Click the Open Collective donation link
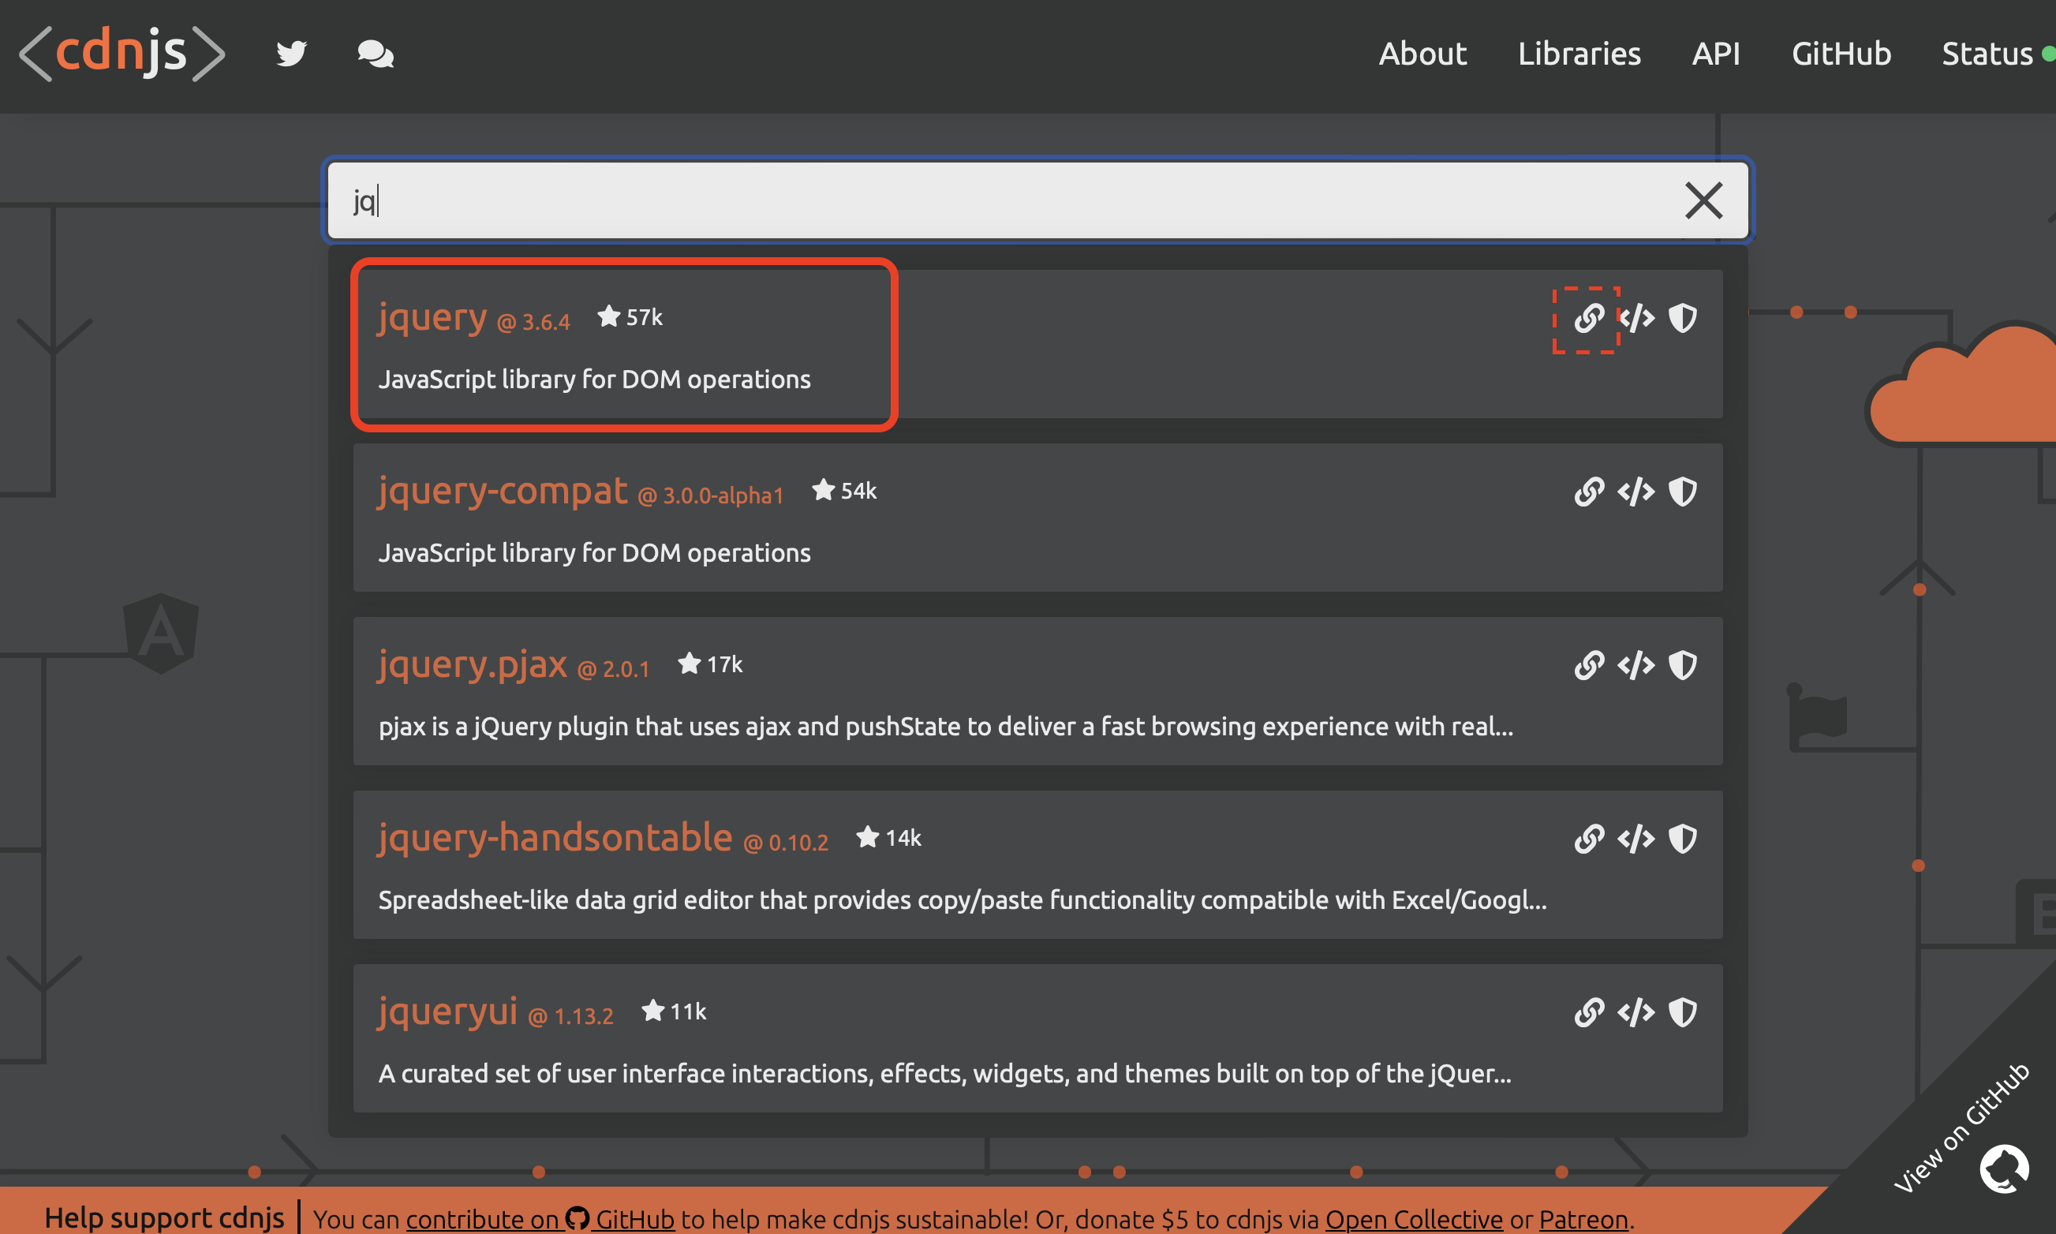Screen dimensions: 2056x1234 tap(1413, 1219)
